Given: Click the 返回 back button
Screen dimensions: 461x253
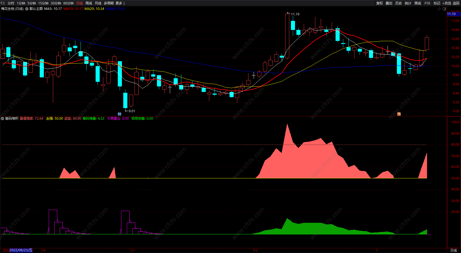Looking at the screenshot, I should [x=456, y=3].
